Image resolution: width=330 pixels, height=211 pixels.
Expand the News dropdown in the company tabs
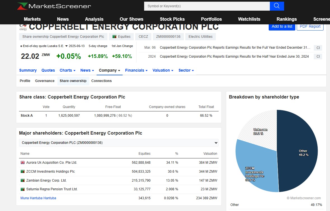pyautogui.click(x=87, y=70)
